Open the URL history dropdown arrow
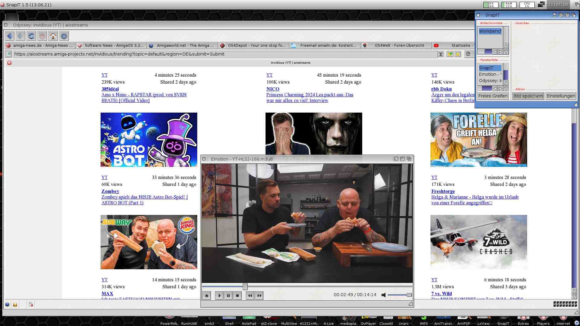Viewport: 580px width, 326px height. coord(441,54)
